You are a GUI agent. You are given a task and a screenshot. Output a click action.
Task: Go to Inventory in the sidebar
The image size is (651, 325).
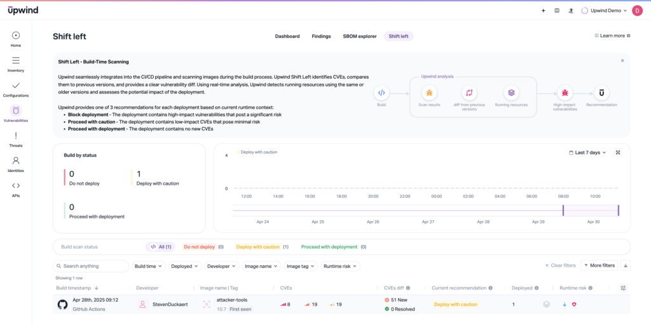(x=16, y=61)
